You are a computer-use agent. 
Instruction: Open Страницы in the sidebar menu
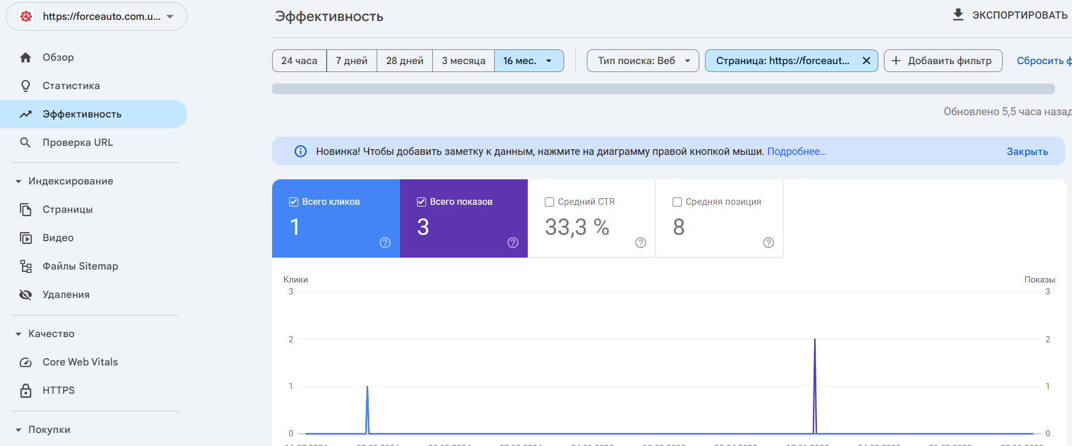pos(68,209)
